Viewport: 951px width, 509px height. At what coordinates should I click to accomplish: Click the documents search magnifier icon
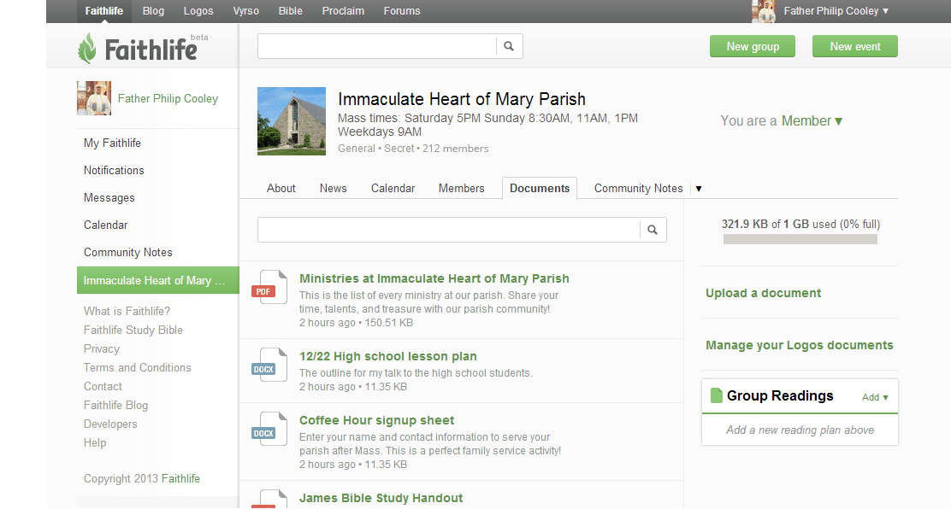tap(653, 230)
